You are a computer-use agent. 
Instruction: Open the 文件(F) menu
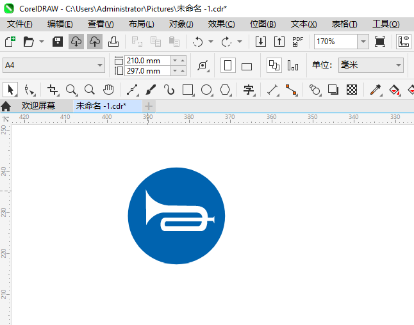pos(19,24)
